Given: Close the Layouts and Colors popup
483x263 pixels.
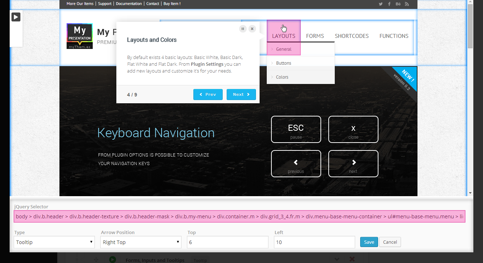Looking at the screenshot, I should [252, 29].
